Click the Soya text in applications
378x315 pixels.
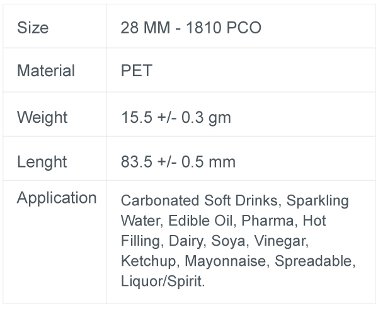coord(228,241)
